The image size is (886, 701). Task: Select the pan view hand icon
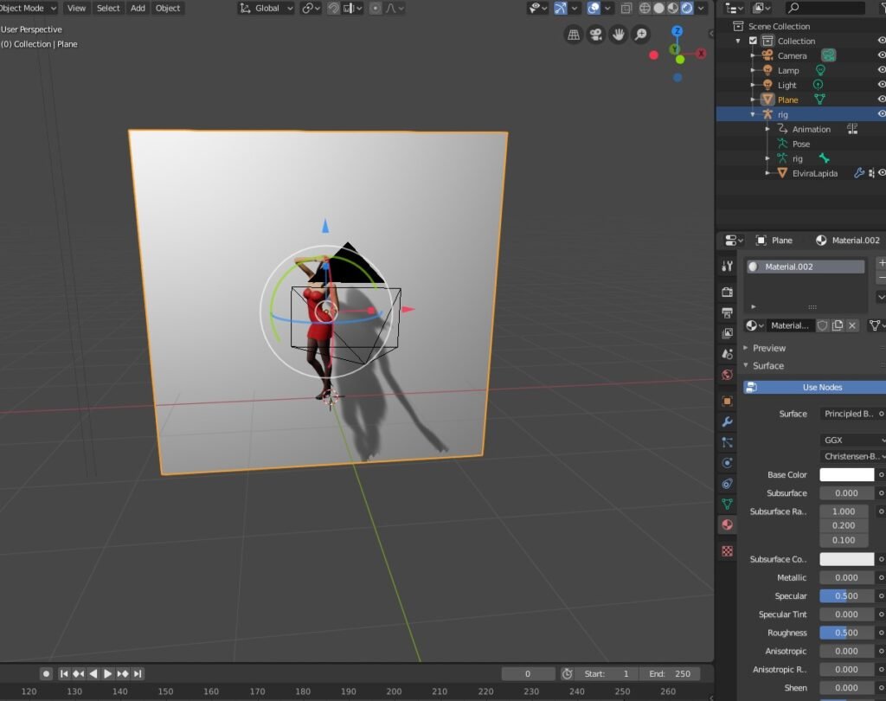pos(619,35)
